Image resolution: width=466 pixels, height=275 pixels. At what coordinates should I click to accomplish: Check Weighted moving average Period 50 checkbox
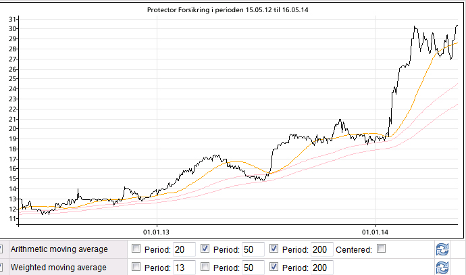pyautogui.click(x=205, y=267)
